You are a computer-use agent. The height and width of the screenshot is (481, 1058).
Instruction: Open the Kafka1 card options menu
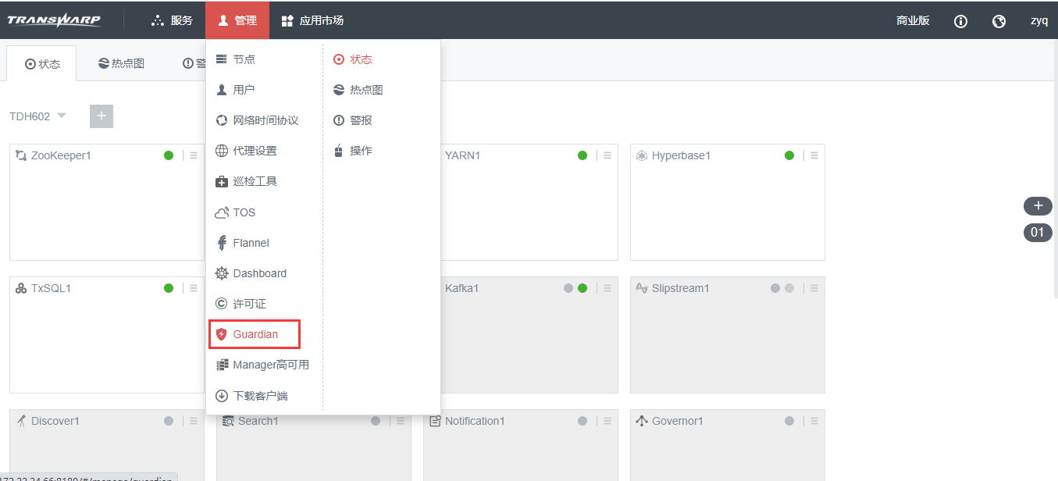[607, 288]
